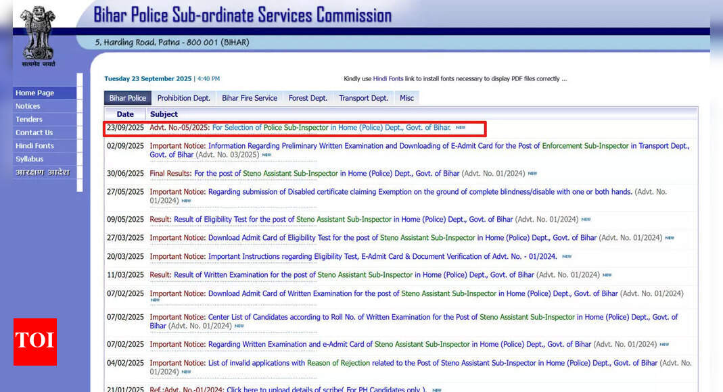
Task: Switch to the Forest Dept. tab
Action: pos(308,97)
